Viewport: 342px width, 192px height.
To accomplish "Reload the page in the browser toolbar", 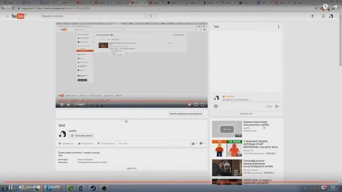I will pos(13,9).
